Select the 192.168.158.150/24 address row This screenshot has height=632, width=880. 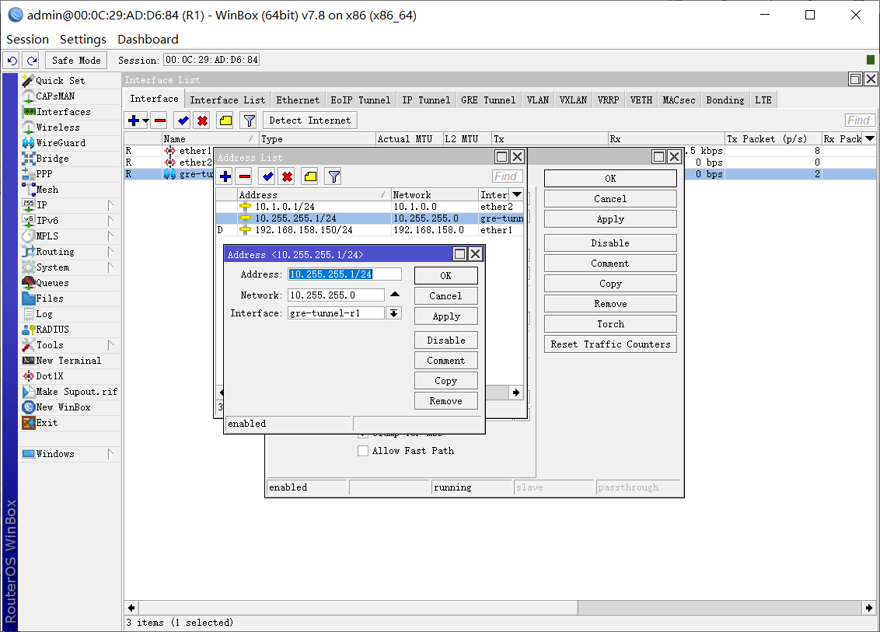(x=370, y=230)
